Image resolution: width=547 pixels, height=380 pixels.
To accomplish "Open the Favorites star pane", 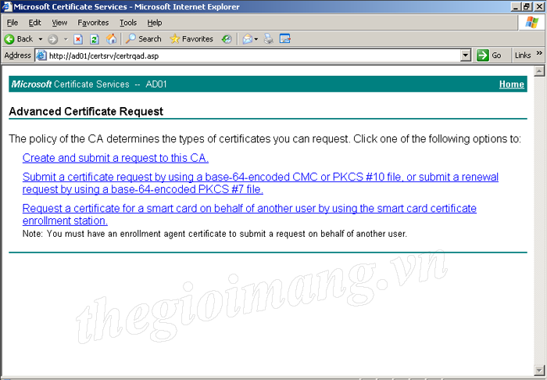I will pyautogui.click(x=191, y=39).
